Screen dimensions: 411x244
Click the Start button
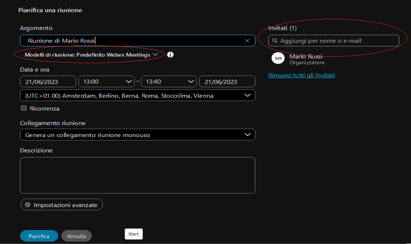click(x=134, y=234)
